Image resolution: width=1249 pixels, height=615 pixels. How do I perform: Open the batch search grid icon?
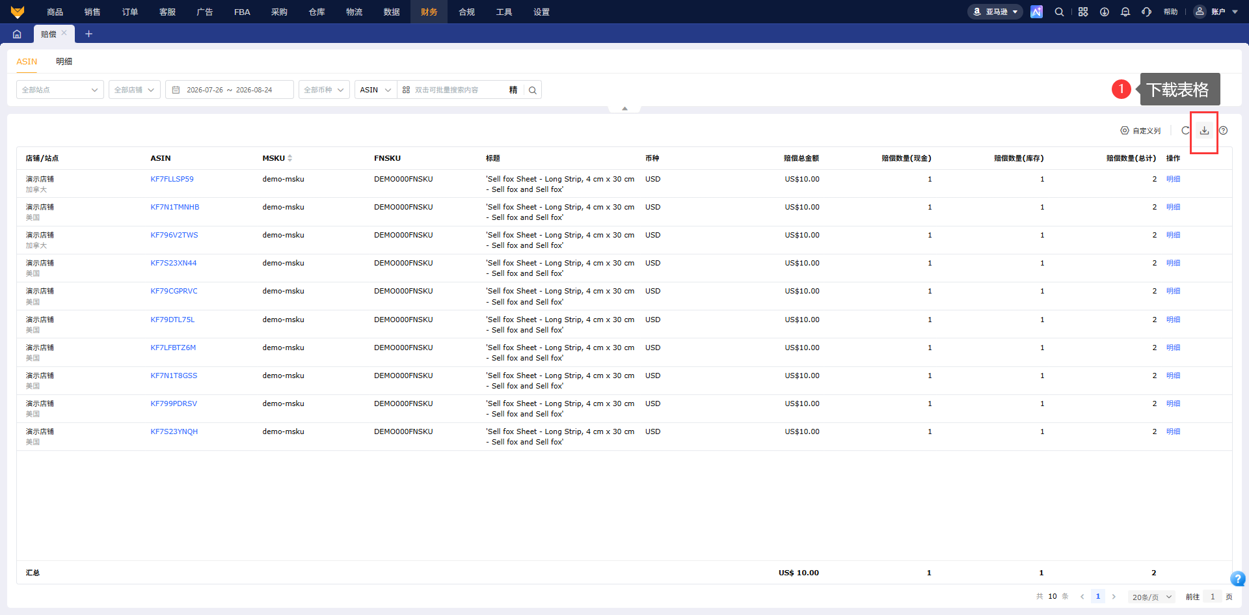click(406, 90)
